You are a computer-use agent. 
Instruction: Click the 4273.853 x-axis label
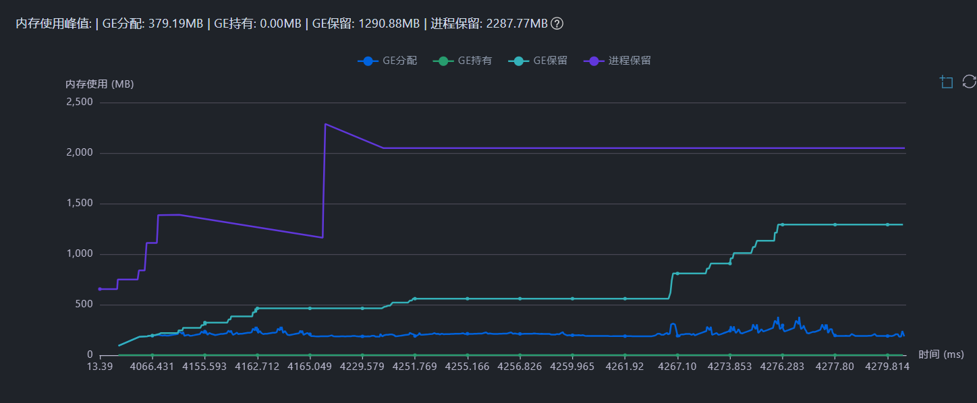[x=729, y=367]
